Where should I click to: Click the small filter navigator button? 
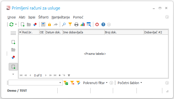click(69, 75)
